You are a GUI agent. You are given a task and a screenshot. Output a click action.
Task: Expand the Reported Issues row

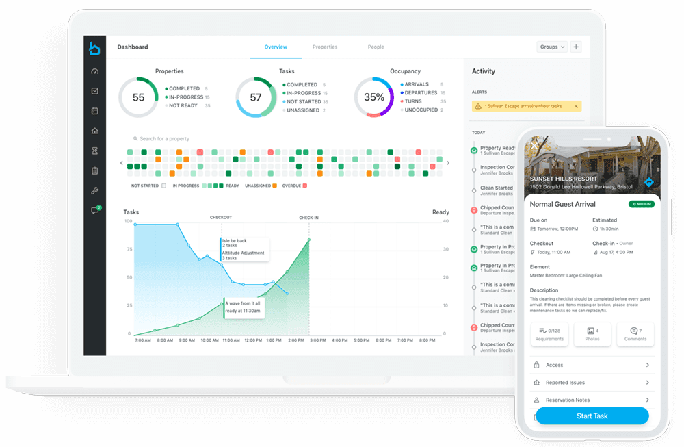pyautogui.click(x=590, y=383)
